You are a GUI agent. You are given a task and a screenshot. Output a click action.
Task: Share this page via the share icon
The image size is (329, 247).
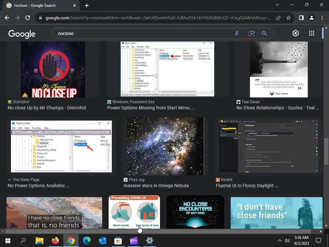point(278,18)
